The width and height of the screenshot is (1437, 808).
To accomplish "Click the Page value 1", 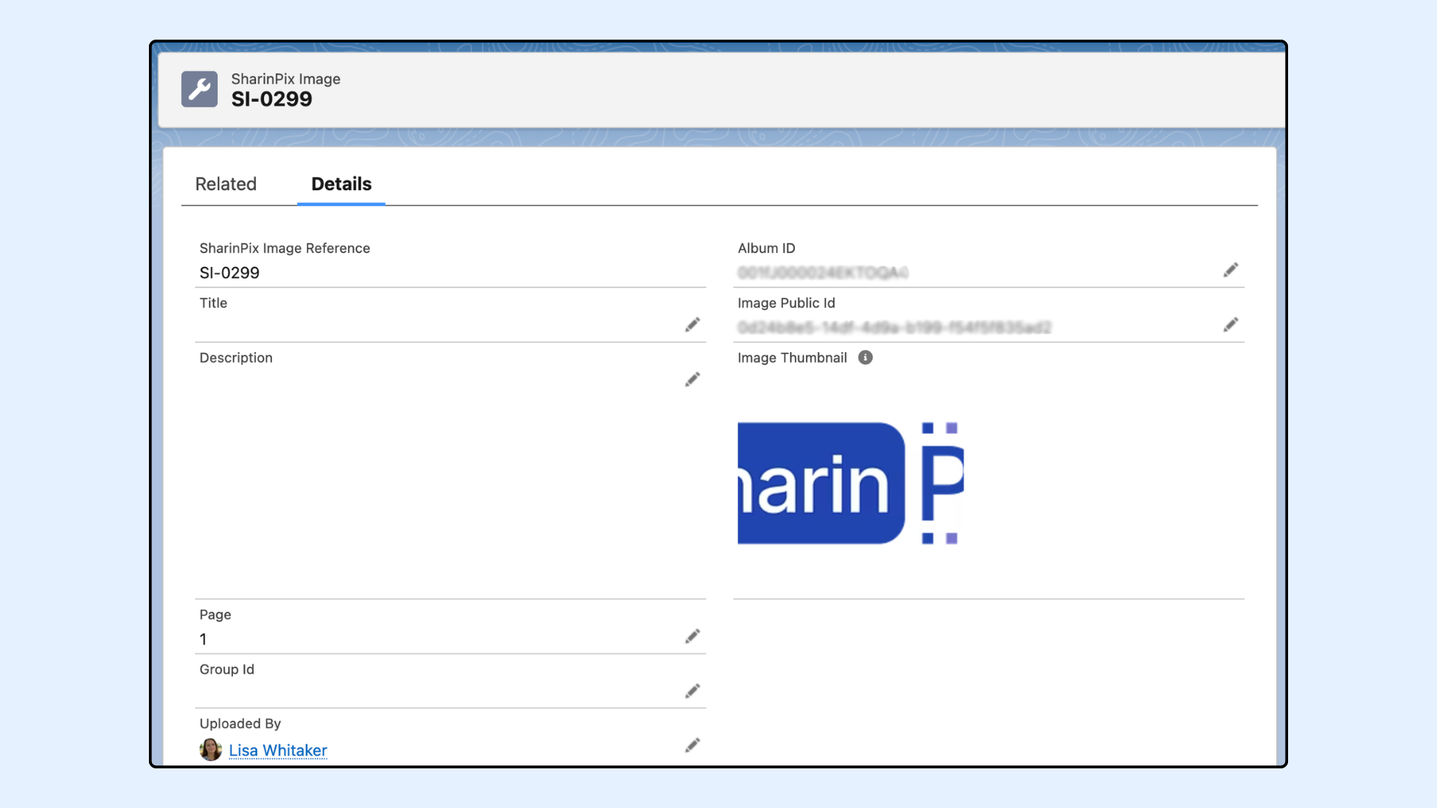I will pos(204,640).
